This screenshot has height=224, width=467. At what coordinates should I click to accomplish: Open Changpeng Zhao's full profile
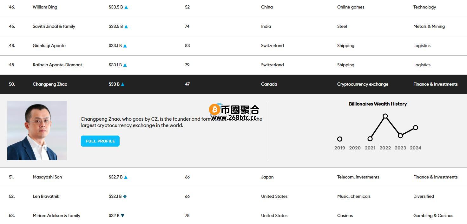(x=100, y=141)
